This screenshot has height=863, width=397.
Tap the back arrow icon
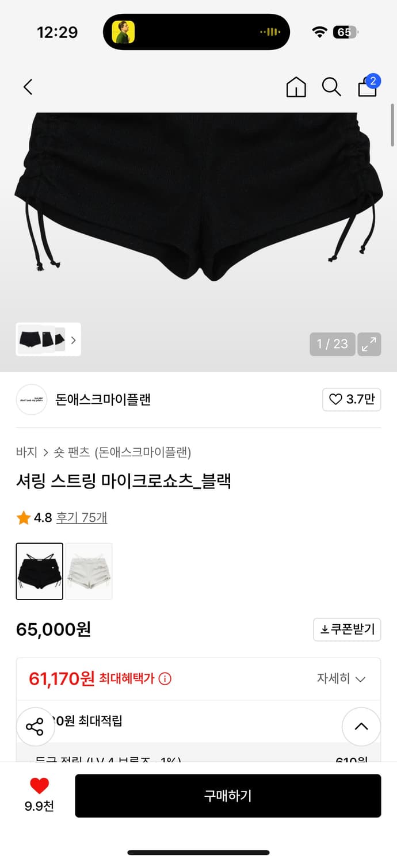[28, 87]
